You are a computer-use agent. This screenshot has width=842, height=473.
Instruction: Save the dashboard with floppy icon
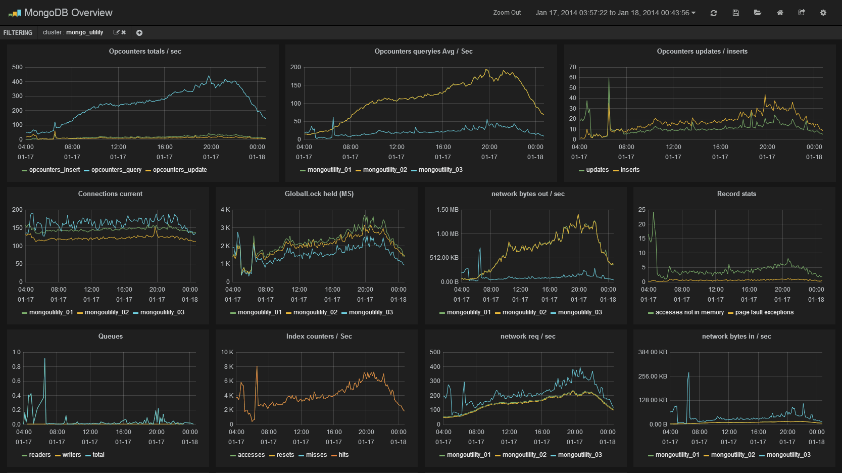coord(735,13)
